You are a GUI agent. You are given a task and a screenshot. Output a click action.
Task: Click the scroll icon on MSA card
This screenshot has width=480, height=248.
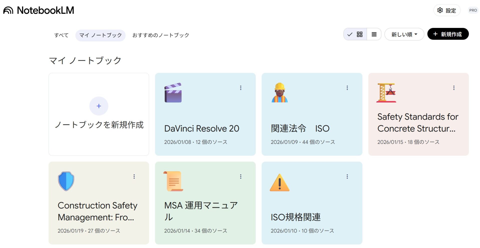[x=173, y=181]
